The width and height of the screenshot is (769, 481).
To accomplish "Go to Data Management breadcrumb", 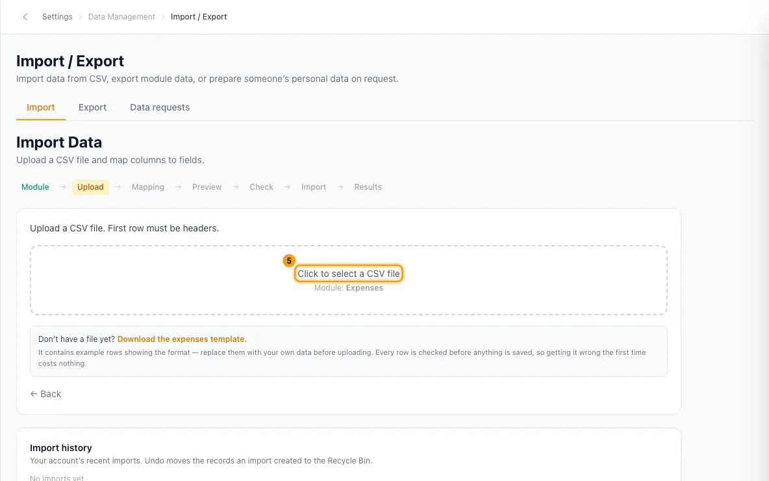I will pyautogui.click(x=121, y=17).
